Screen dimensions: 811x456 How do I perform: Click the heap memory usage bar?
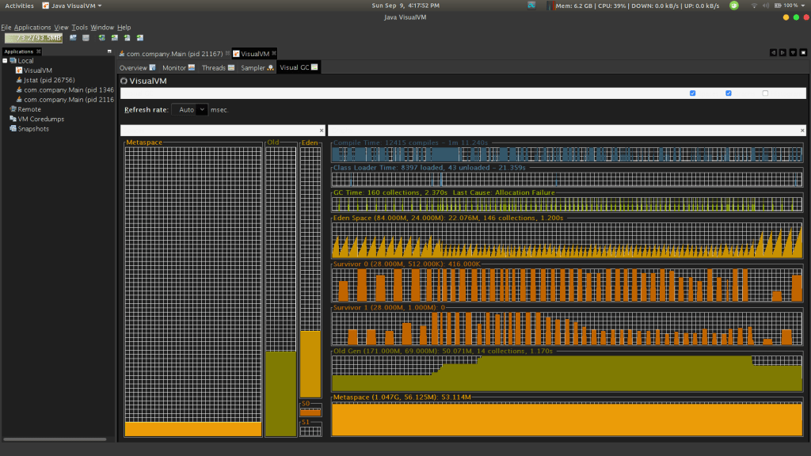pyautogui.click(x=33, y=37)
